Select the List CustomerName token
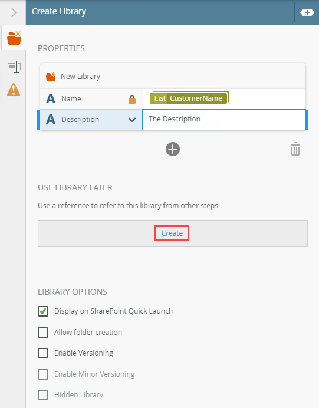The image size is (319, 408). 189,98
